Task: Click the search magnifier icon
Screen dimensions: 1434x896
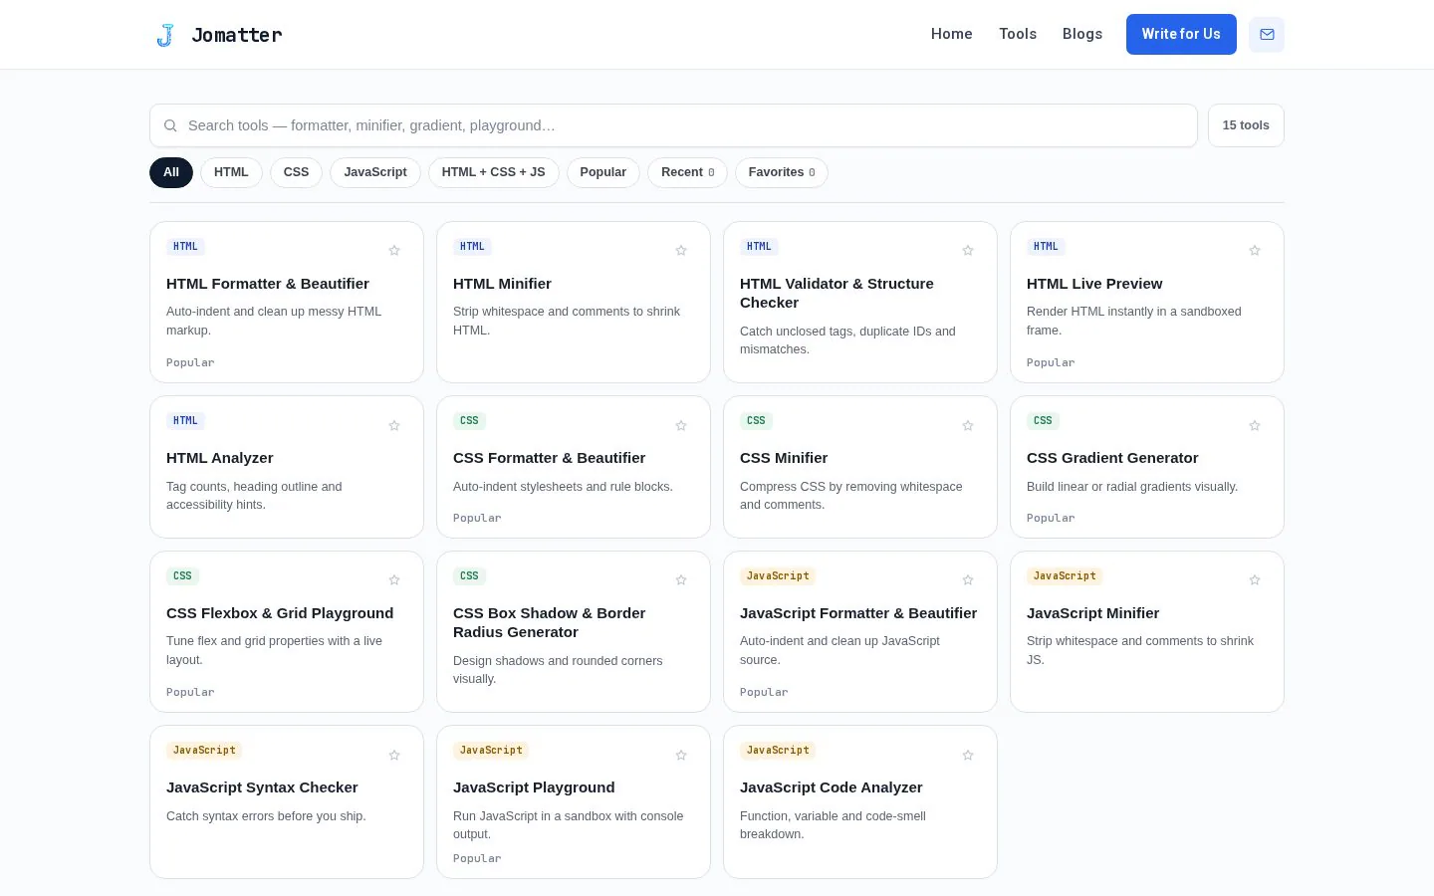Action: 170,125
